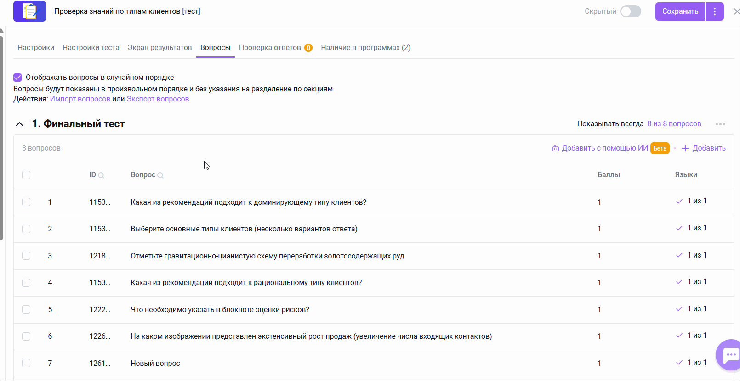Click ID 1226... in row 6

100,336
